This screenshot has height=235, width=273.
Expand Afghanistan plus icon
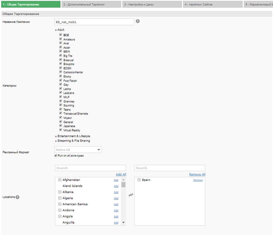(60, 180)
